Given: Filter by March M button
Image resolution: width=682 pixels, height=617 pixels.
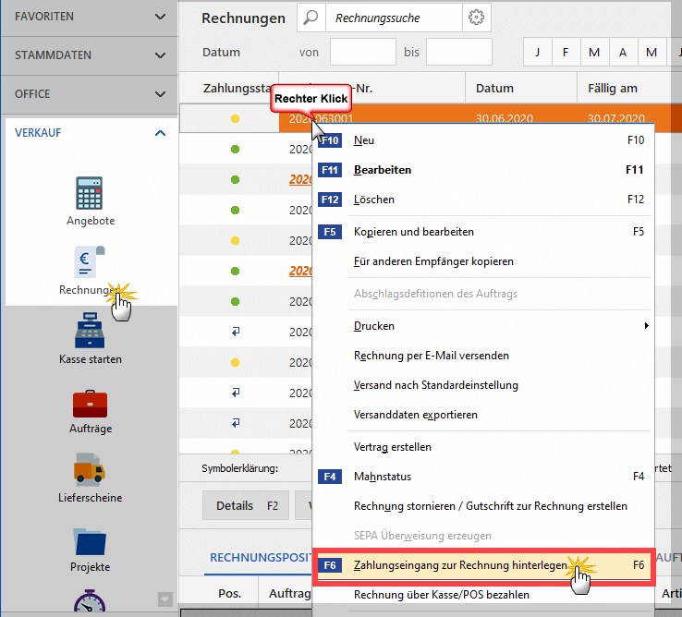Looking at the screenshot, I should (x=594, y=52).
